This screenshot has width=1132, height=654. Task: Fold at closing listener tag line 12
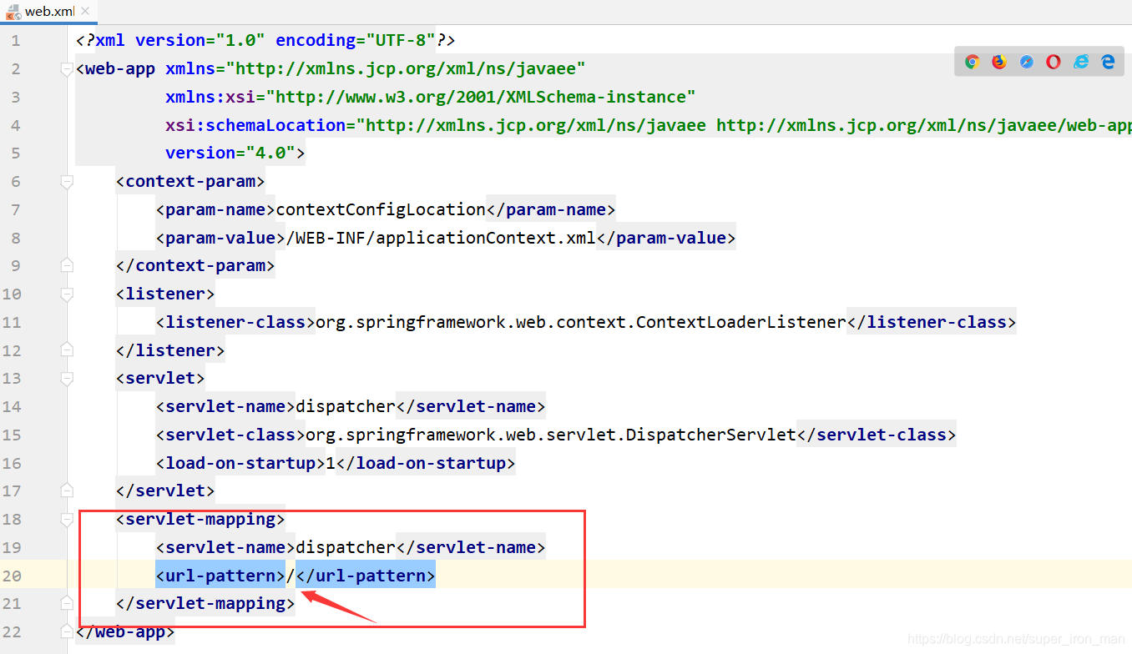point(67,350)
